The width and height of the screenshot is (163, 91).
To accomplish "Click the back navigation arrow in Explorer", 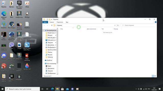I will (44, 25).
